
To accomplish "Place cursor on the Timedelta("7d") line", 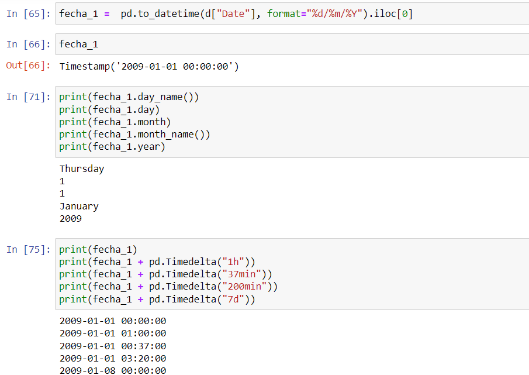I will pyautogui.click(x=157, y=300).
